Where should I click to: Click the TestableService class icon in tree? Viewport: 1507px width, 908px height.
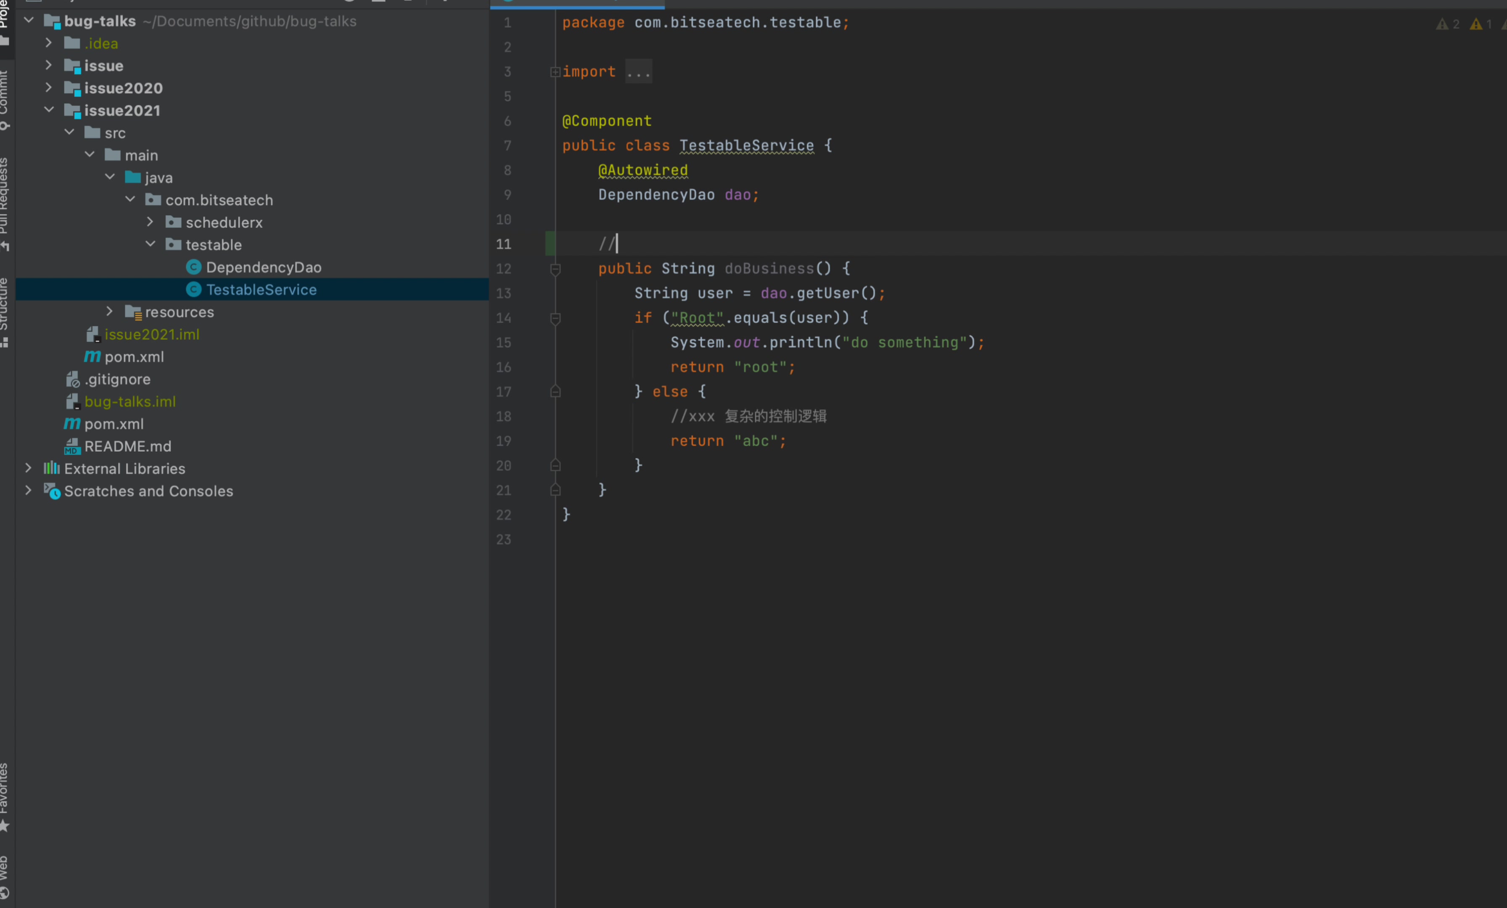coord(193,290)
